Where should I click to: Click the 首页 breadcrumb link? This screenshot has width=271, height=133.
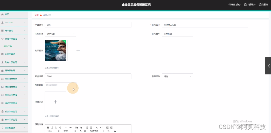pos(36,15)
